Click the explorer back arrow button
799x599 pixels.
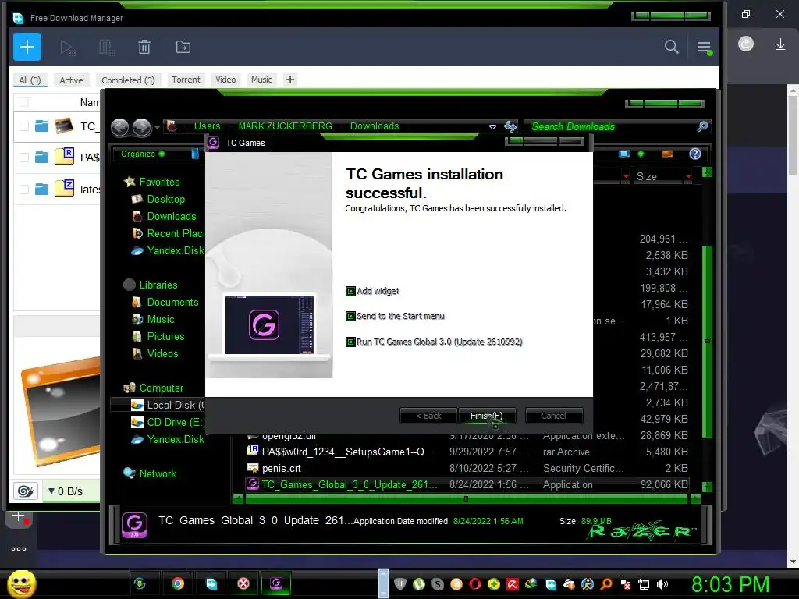(x=119, y=127)
